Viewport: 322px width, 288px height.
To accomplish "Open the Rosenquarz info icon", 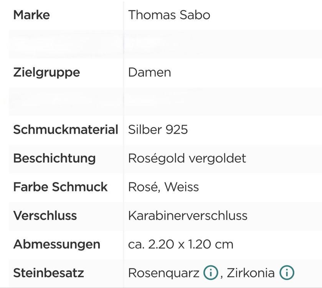I will [x=210, y=273].
